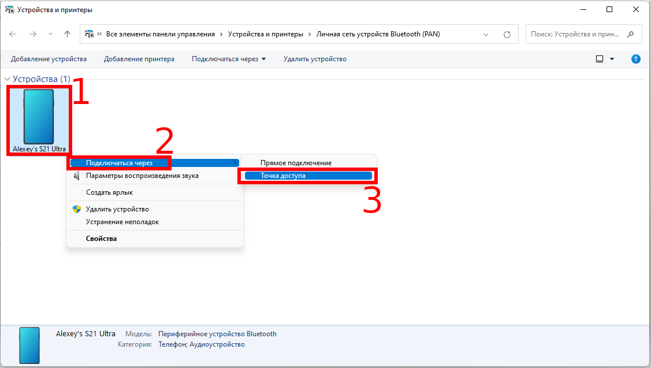The width and height of the screenshot is (651, 368).
Task: Go up one folder level arrow
Action: (x=67, y=34)
